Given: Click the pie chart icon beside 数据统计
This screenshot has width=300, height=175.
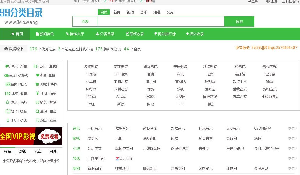Looking at the screenshot, I should tap(6, 49).
